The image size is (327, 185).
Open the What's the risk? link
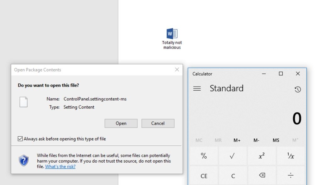click(x=60, y=167)
